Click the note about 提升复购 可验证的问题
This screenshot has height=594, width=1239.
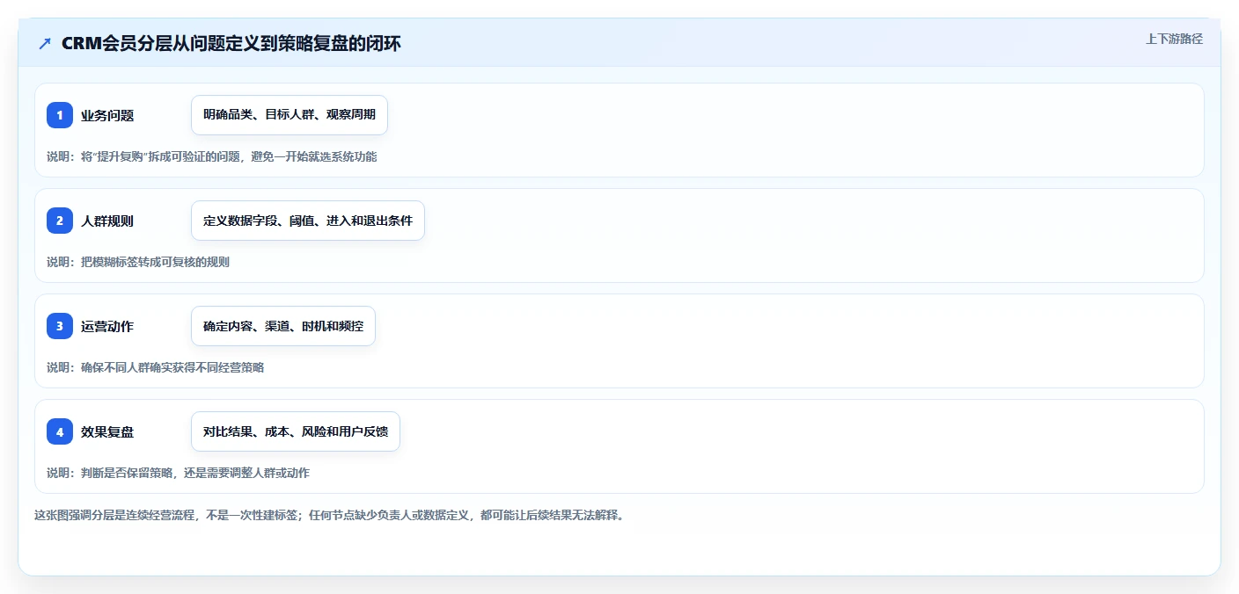click(x=212, y=156)
